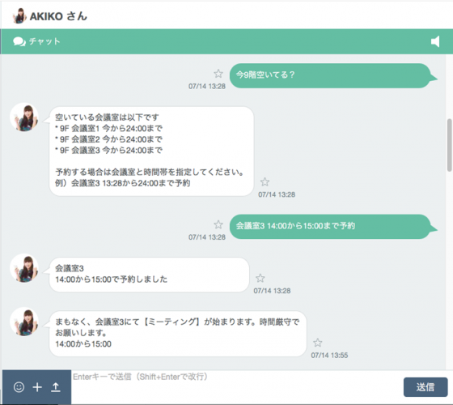Click the upload file arrow icon

56,387
